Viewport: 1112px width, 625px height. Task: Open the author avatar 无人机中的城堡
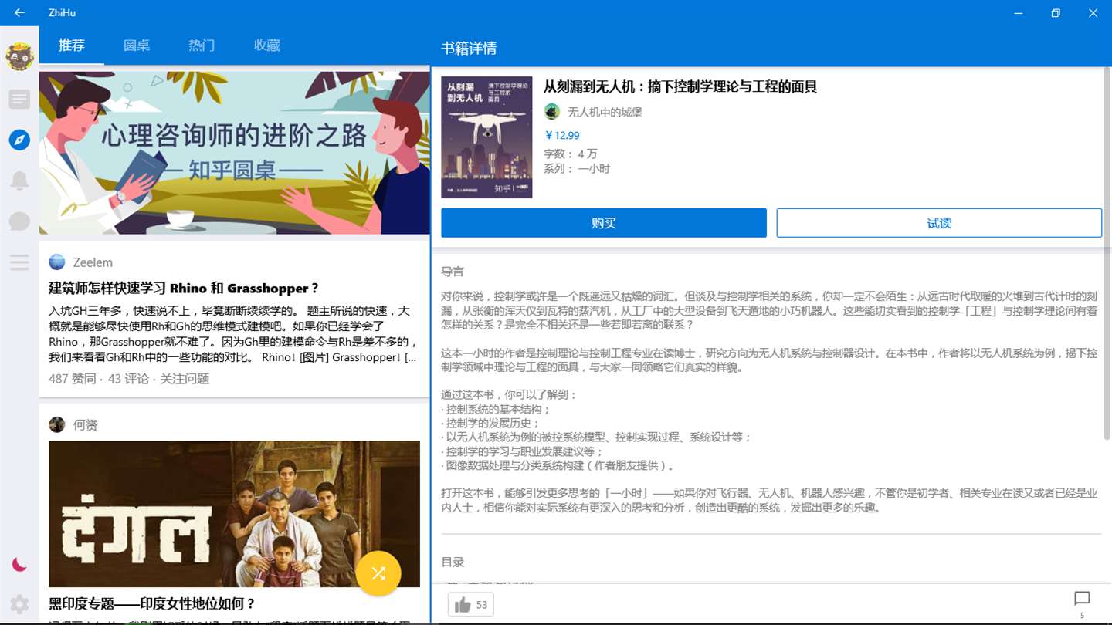[x=551, y=112]
